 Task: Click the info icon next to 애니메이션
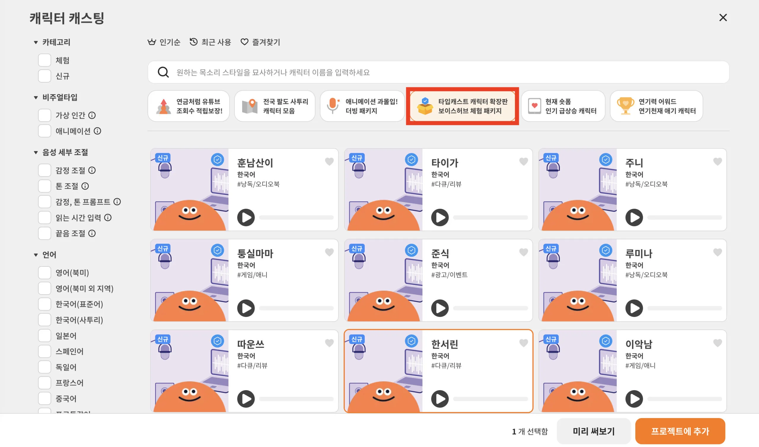pos(98,131)
